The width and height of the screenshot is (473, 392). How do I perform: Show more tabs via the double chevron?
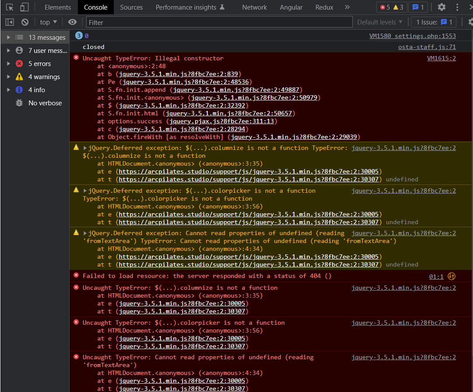click(x=347, y=7)
